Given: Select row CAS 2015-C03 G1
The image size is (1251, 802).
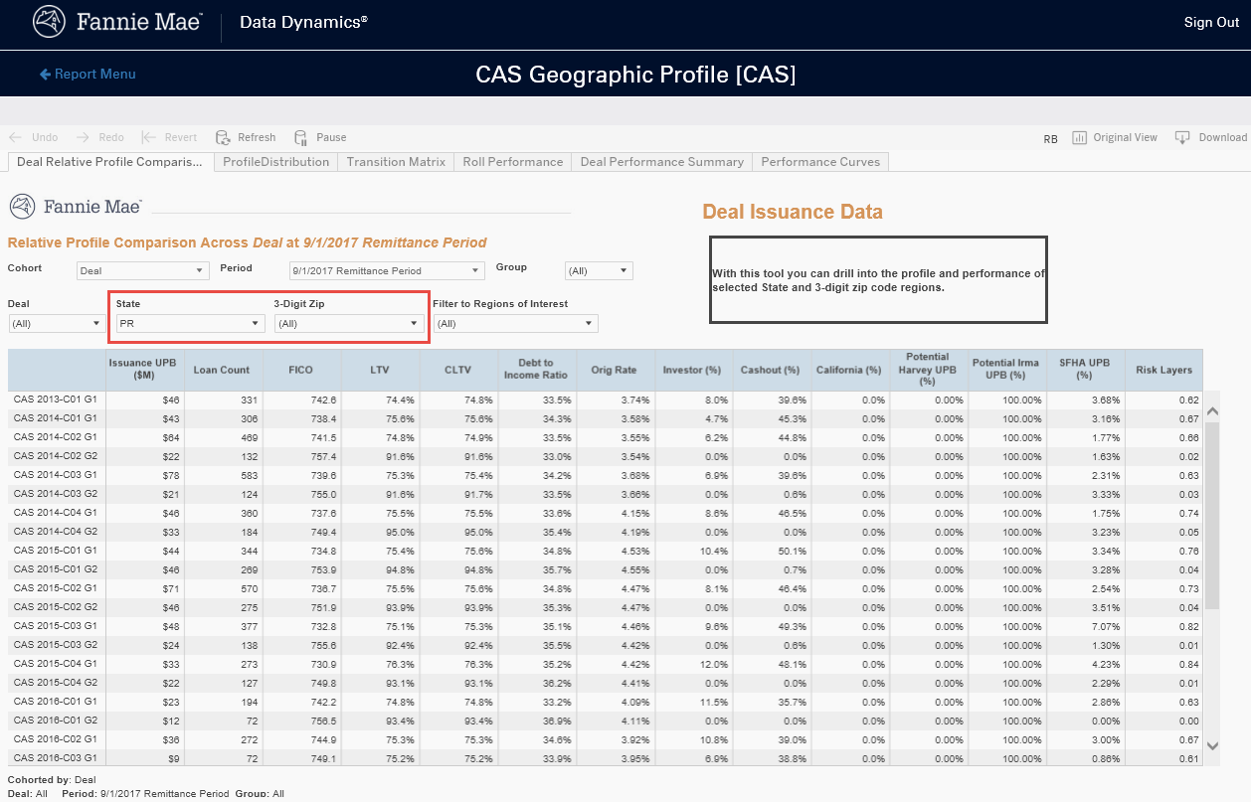Looking at the screenshot, I should (605, 626).
